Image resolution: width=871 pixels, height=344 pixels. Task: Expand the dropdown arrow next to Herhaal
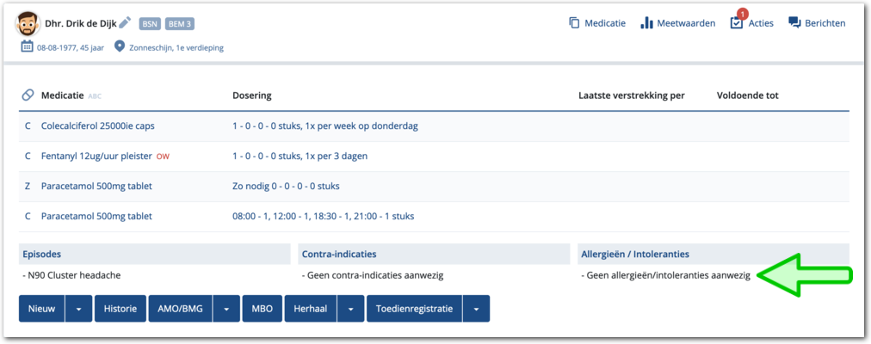point(350,309)
